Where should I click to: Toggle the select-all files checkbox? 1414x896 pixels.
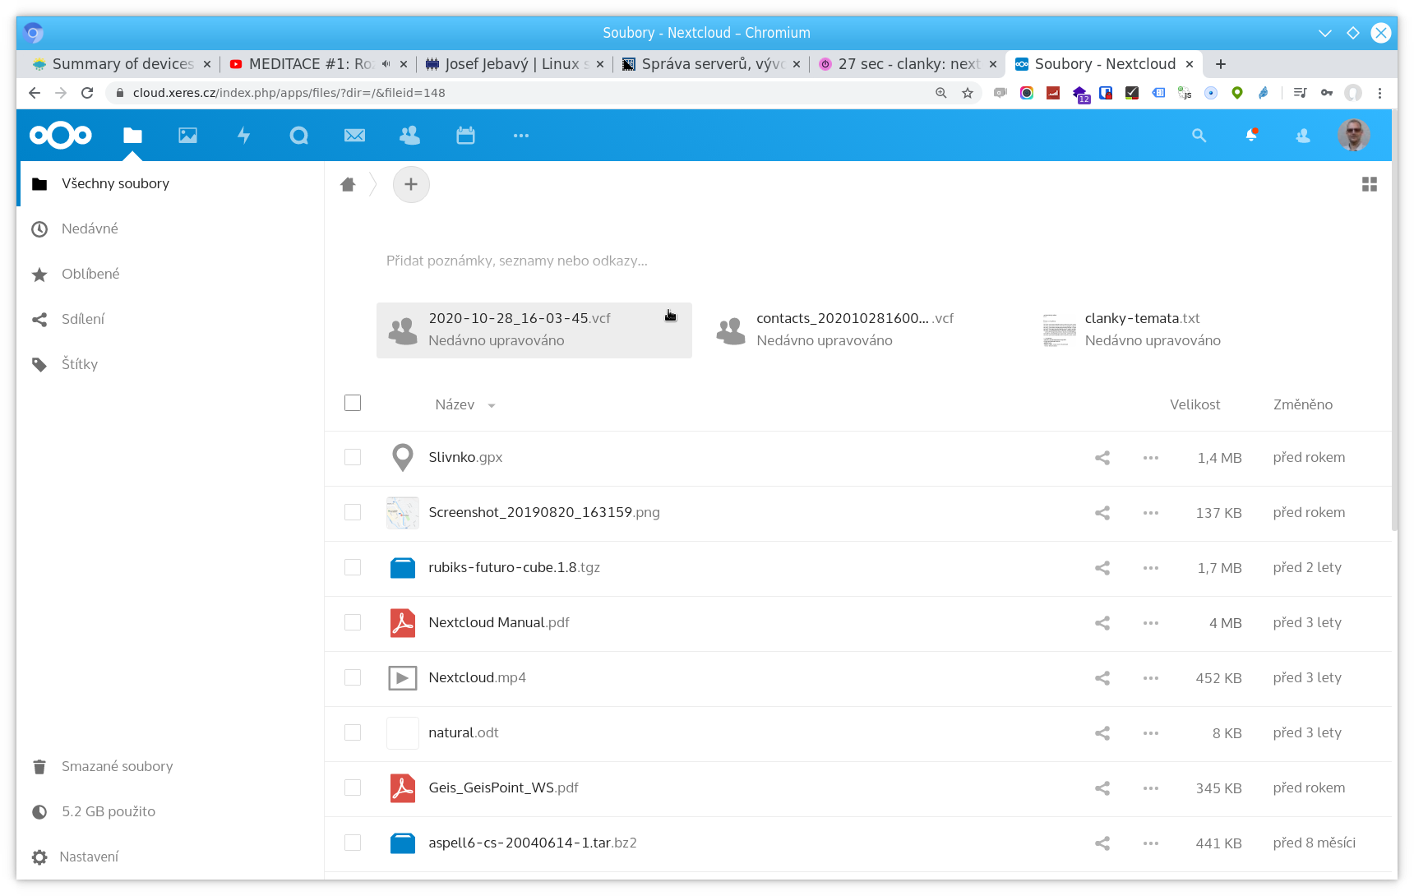353,403
